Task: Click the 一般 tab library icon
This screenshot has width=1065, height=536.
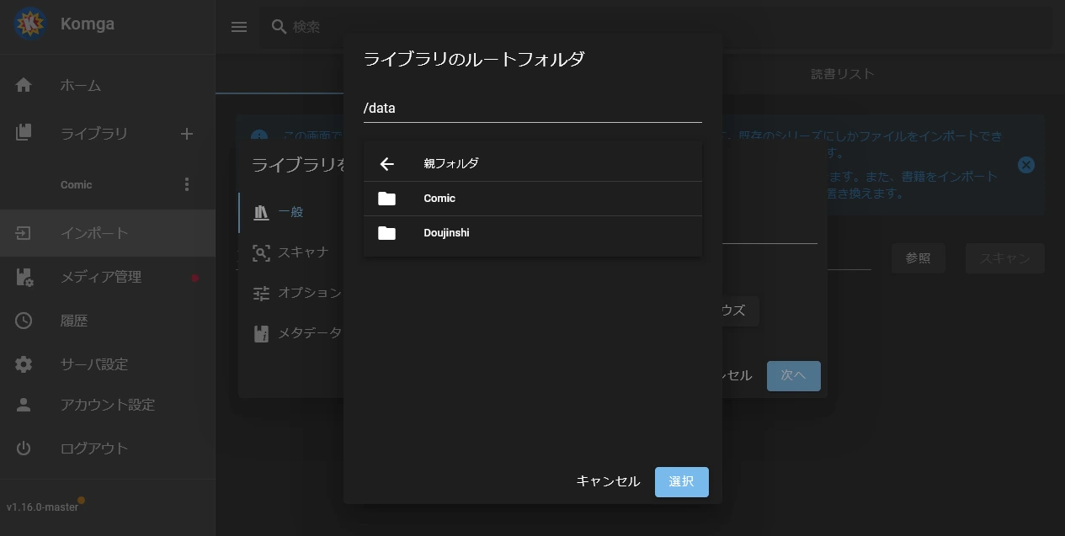Action: pos(261,212)
